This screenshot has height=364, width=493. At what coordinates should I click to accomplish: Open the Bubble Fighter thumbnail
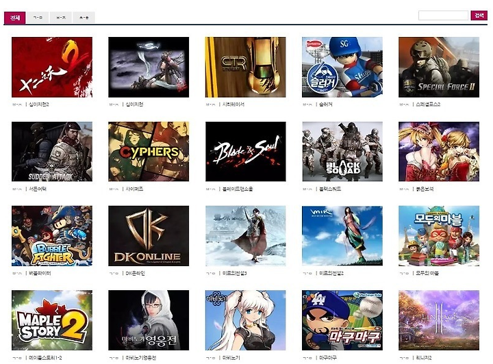[52, 236]
